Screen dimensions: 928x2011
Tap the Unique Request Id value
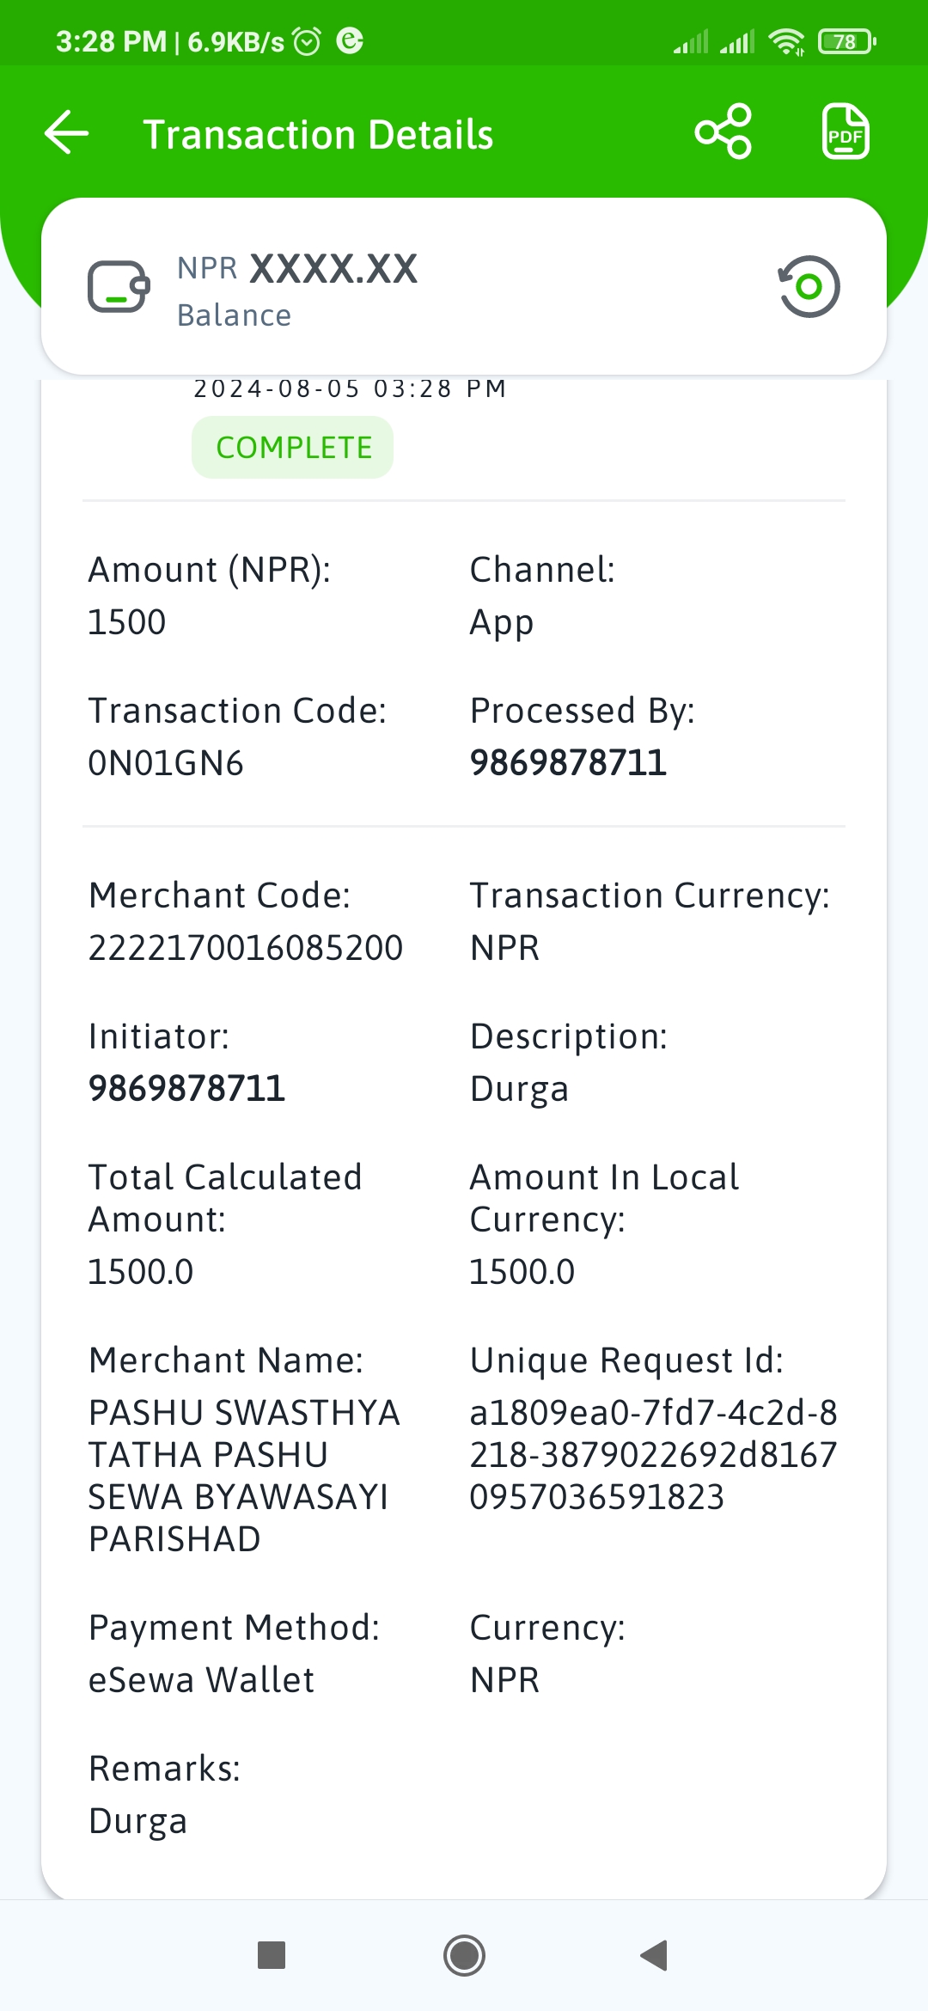(653, 1455)
